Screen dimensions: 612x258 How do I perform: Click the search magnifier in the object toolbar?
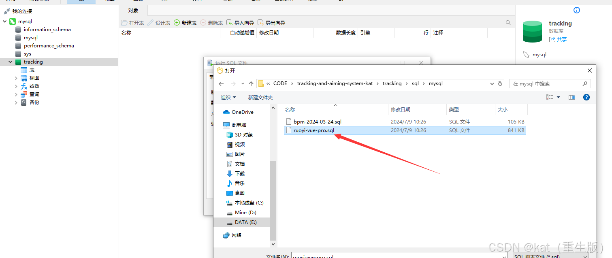click(x=508, y=22)
